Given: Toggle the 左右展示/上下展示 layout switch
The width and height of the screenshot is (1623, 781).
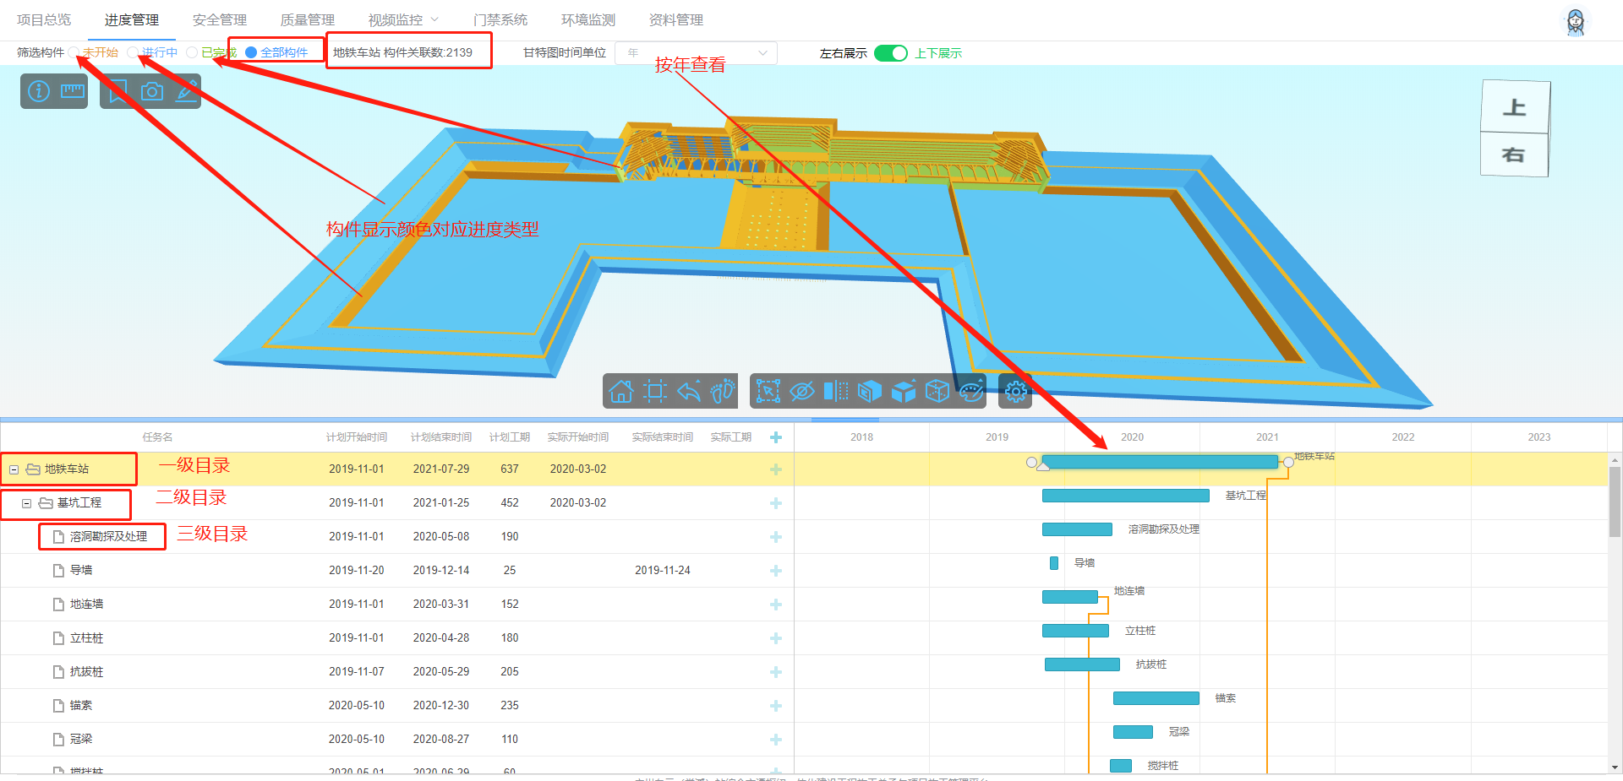Looking at the screenshot, I should tap(891, 53).
